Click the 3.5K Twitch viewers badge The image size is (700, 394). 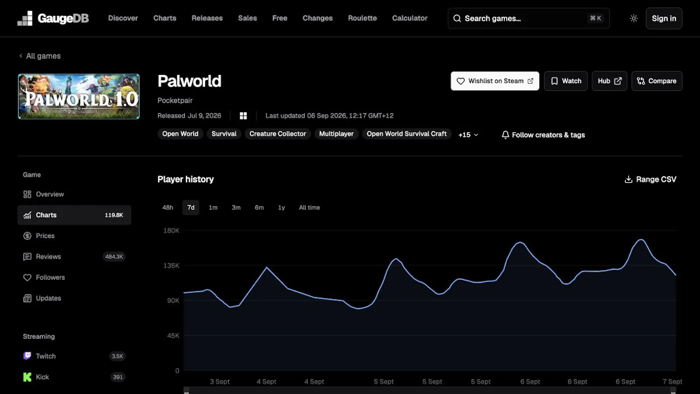coord(117,356)
